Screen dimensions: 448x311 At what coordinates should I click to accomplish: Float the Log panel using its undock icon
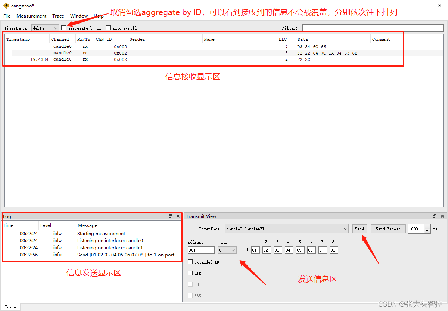pyautogui.click(x=170, y=216)
